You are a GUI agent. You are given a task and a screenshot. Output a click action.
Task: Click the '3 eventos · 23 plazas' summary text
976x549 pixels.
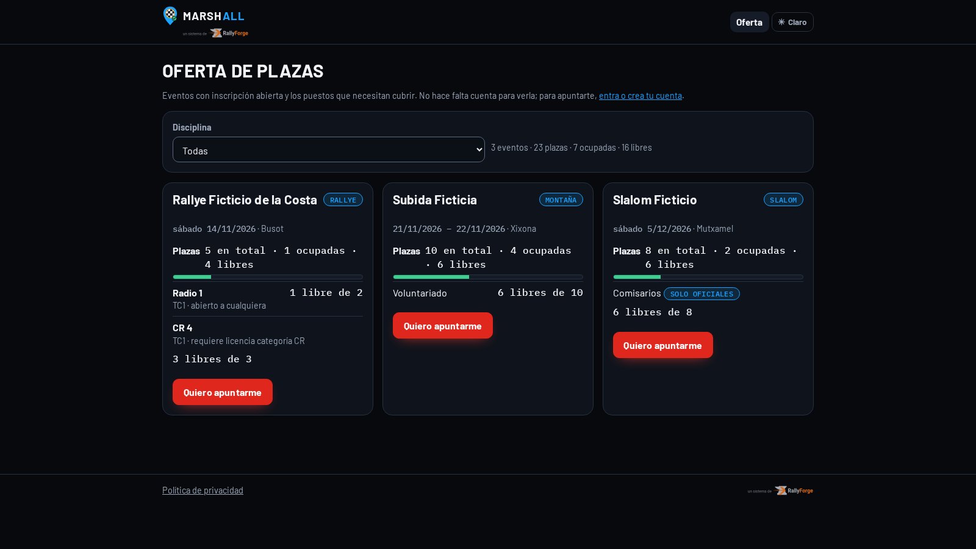572,148
